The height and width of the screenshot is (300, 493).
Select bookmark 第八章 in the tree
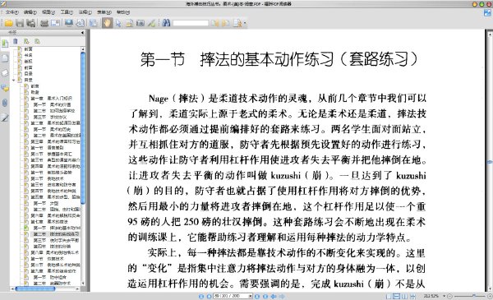pyautogui.click(x=55, y=252)
